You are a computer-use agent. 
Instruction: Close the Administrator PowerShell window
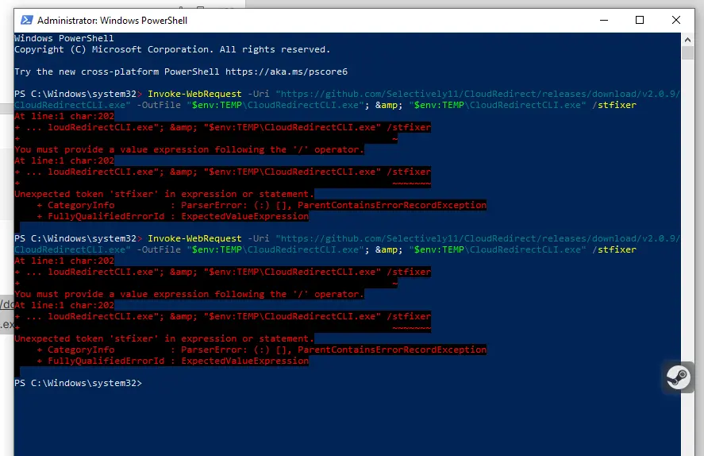click(675, 20)
